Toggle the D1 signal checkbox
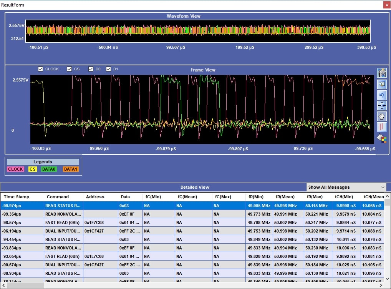 coord(108,69)
